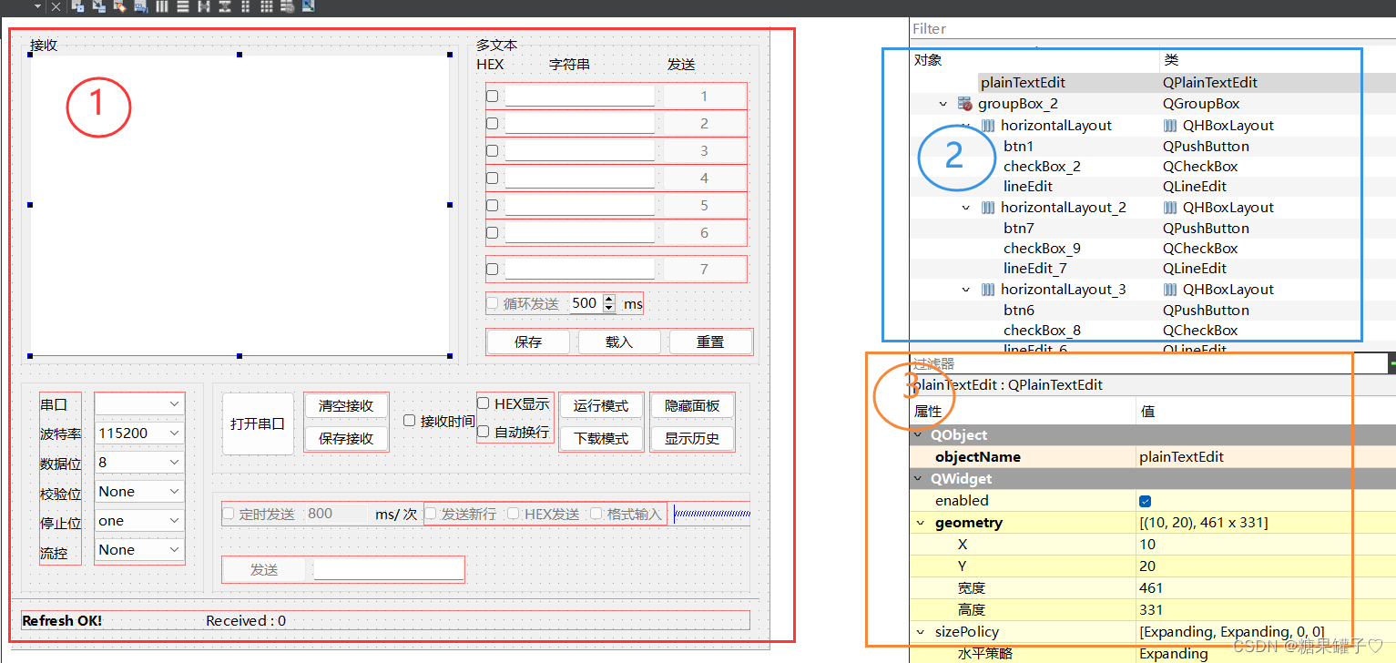Collapse the horizontalLayout_2 tree node
Image resolution: width=1396 pixels, height=663 pixels.
coord(966,208)
